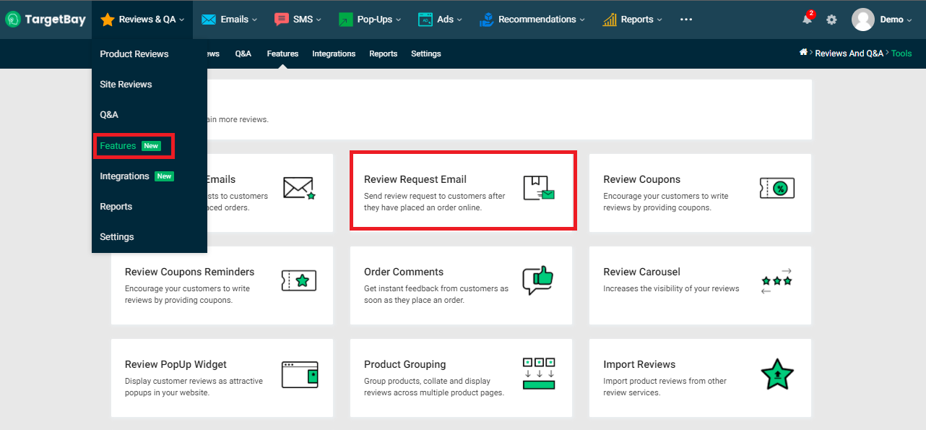Expand the top bar Reports dropdown with chart icon
Image resolution: width=926 pixels, height=430 pixels.
(632, 20)
